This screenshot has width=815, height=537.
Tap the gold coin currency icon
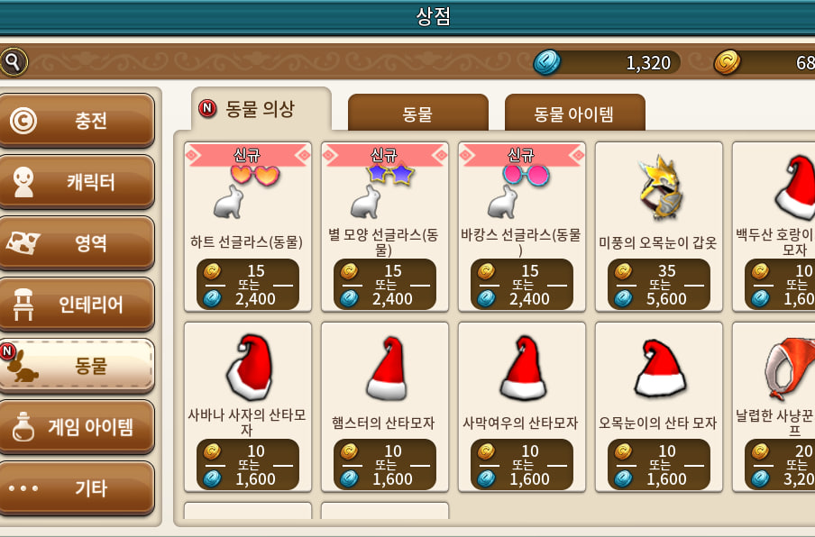728,62
